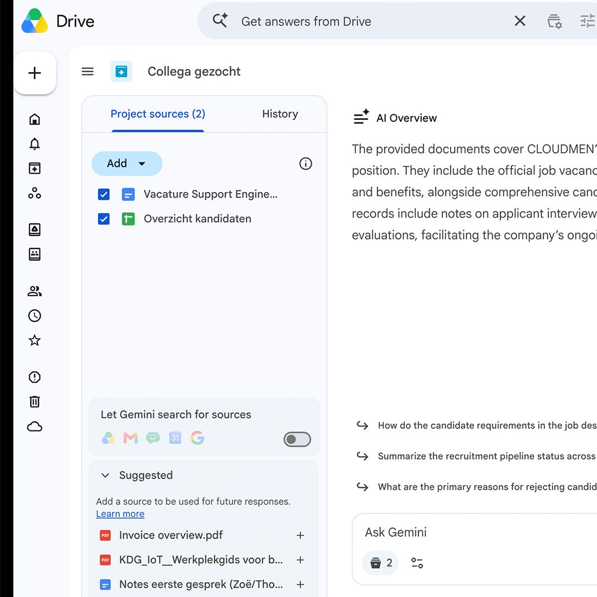The image size is (597, 597).
Task: Click the info icon next to Add
Action: [x=305, y=164]
